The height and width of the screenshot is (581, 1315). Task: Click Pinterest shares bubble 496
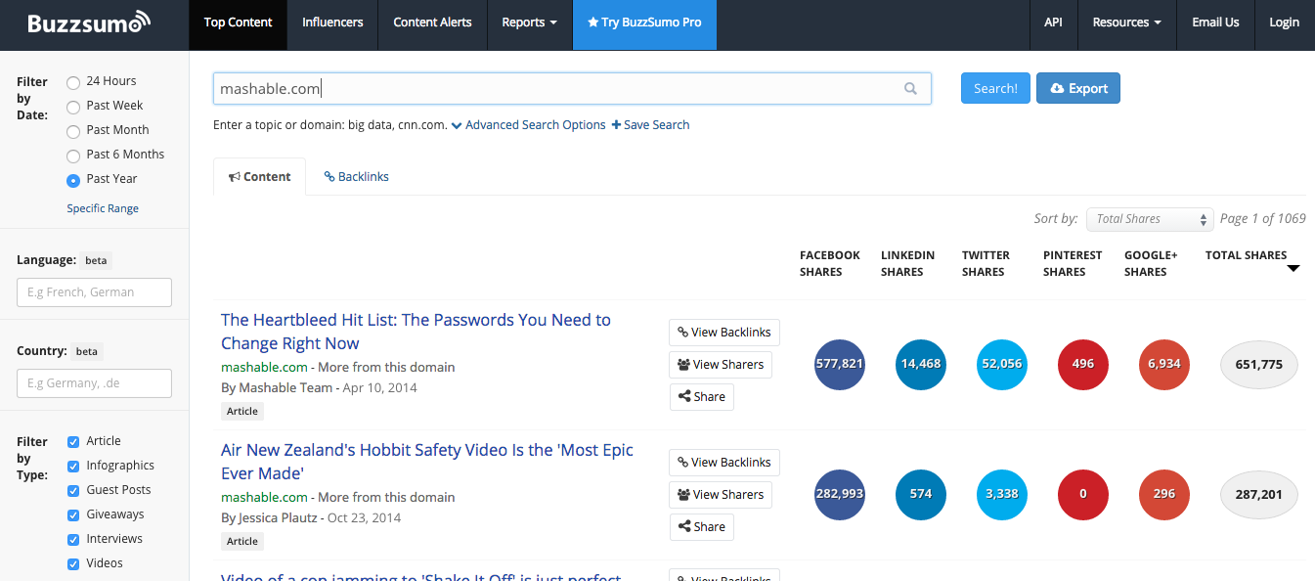click(1083, 364)
